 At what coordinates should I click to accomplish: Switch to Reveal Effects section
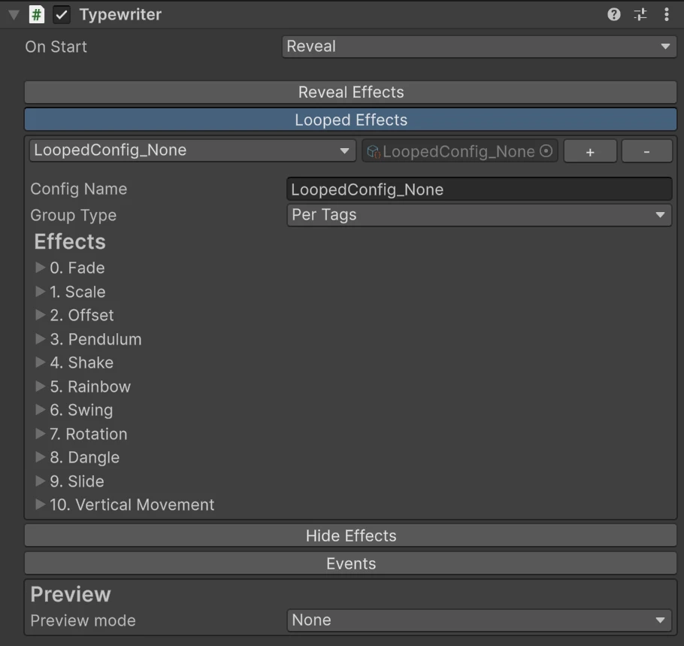tap(350, 92)
